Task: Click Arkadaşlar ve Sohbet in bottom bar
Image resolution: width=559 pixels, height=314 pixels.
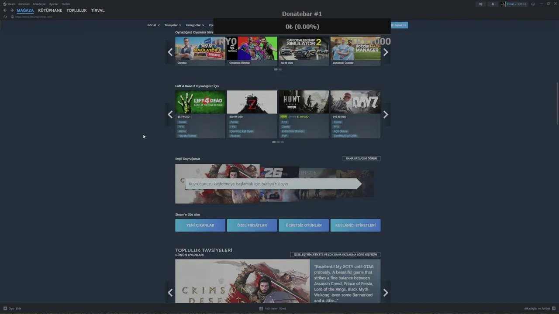Action: (x=537, y=308)
